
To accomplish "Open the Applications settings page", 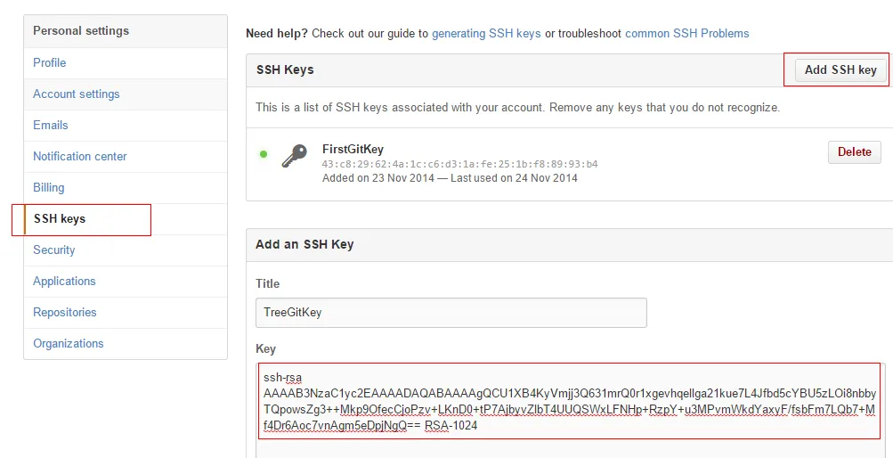I will pos(64,281).
